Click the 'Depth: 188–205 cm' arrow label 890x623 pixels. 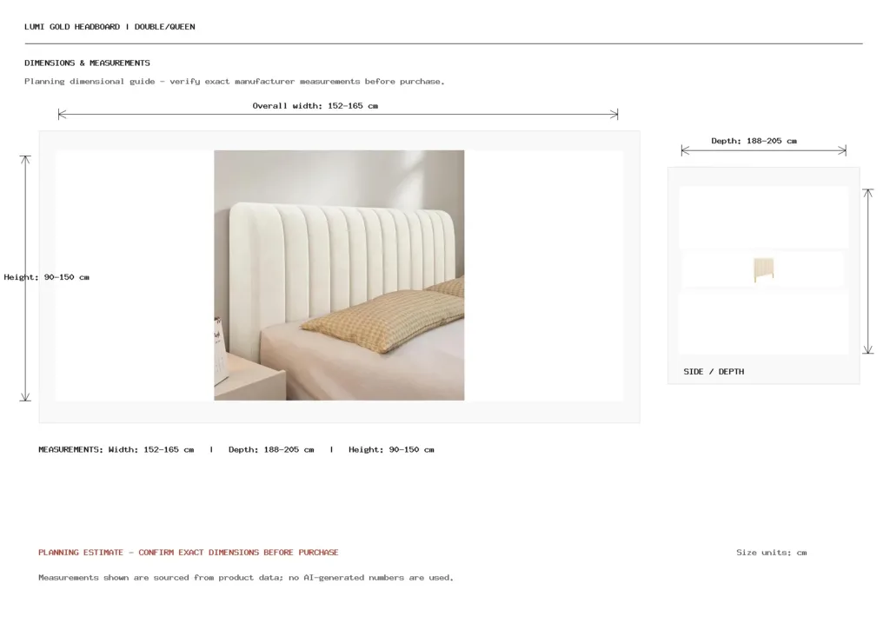754,141
